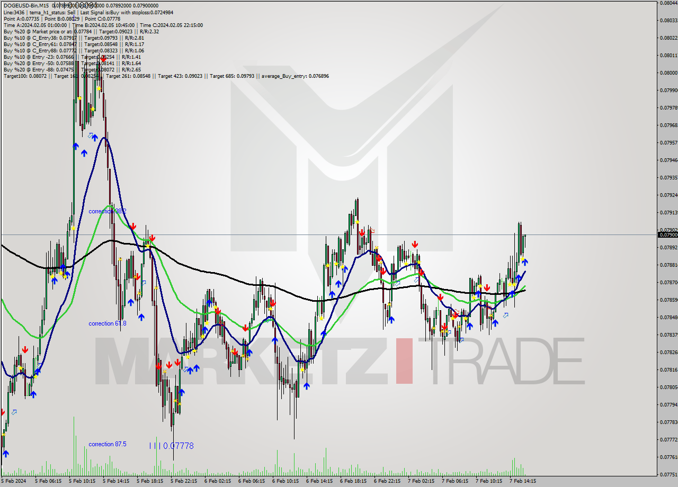678x487 pixels.
Task: Click 'Time C:2024.02.05 22:15:00' label
Action: [x=171, y=25]
